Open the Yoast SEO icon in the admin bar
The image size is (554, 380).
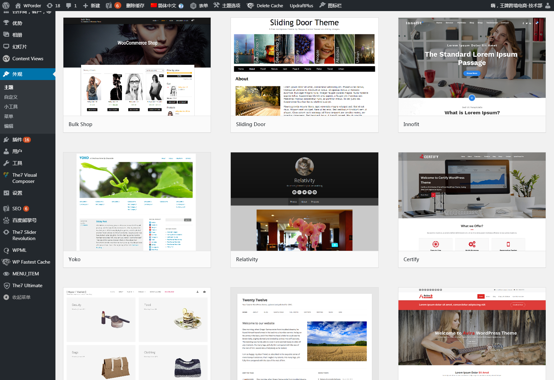(x=109, y=6)
